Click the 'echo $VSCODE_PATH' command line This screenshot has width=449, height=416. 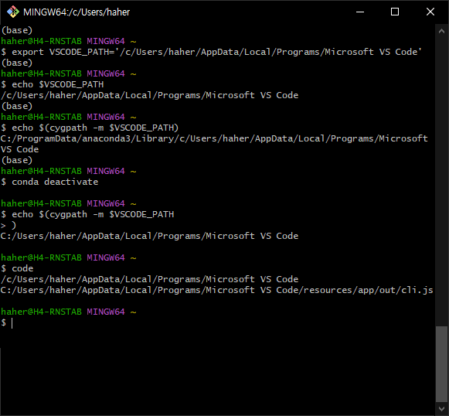pos(53,84)
